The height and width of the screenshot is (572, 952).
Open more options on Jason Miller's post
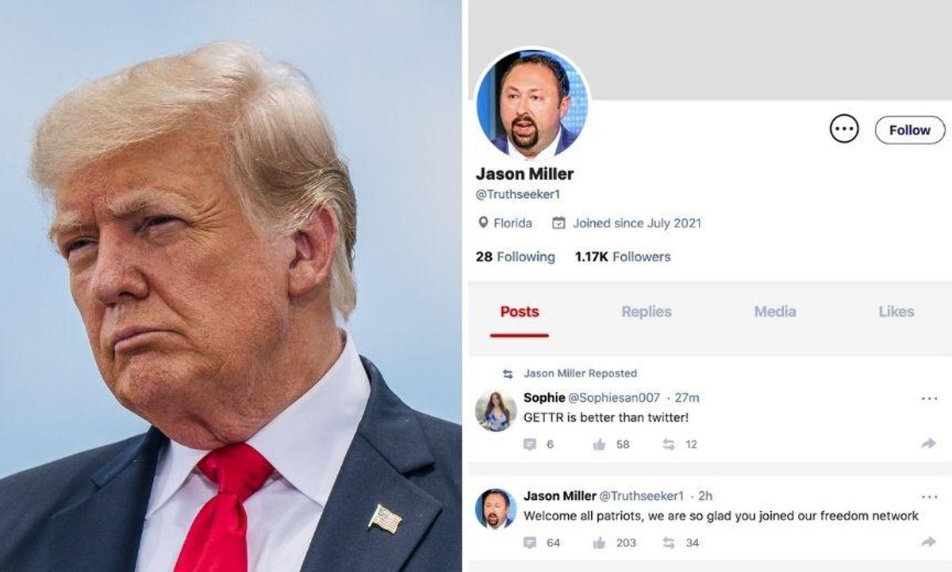pyautogui.click(x=930, y=497)
